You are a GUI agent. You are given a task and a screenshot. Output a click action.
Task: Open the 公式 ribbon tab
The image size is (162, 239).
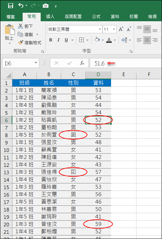[96, 16]
